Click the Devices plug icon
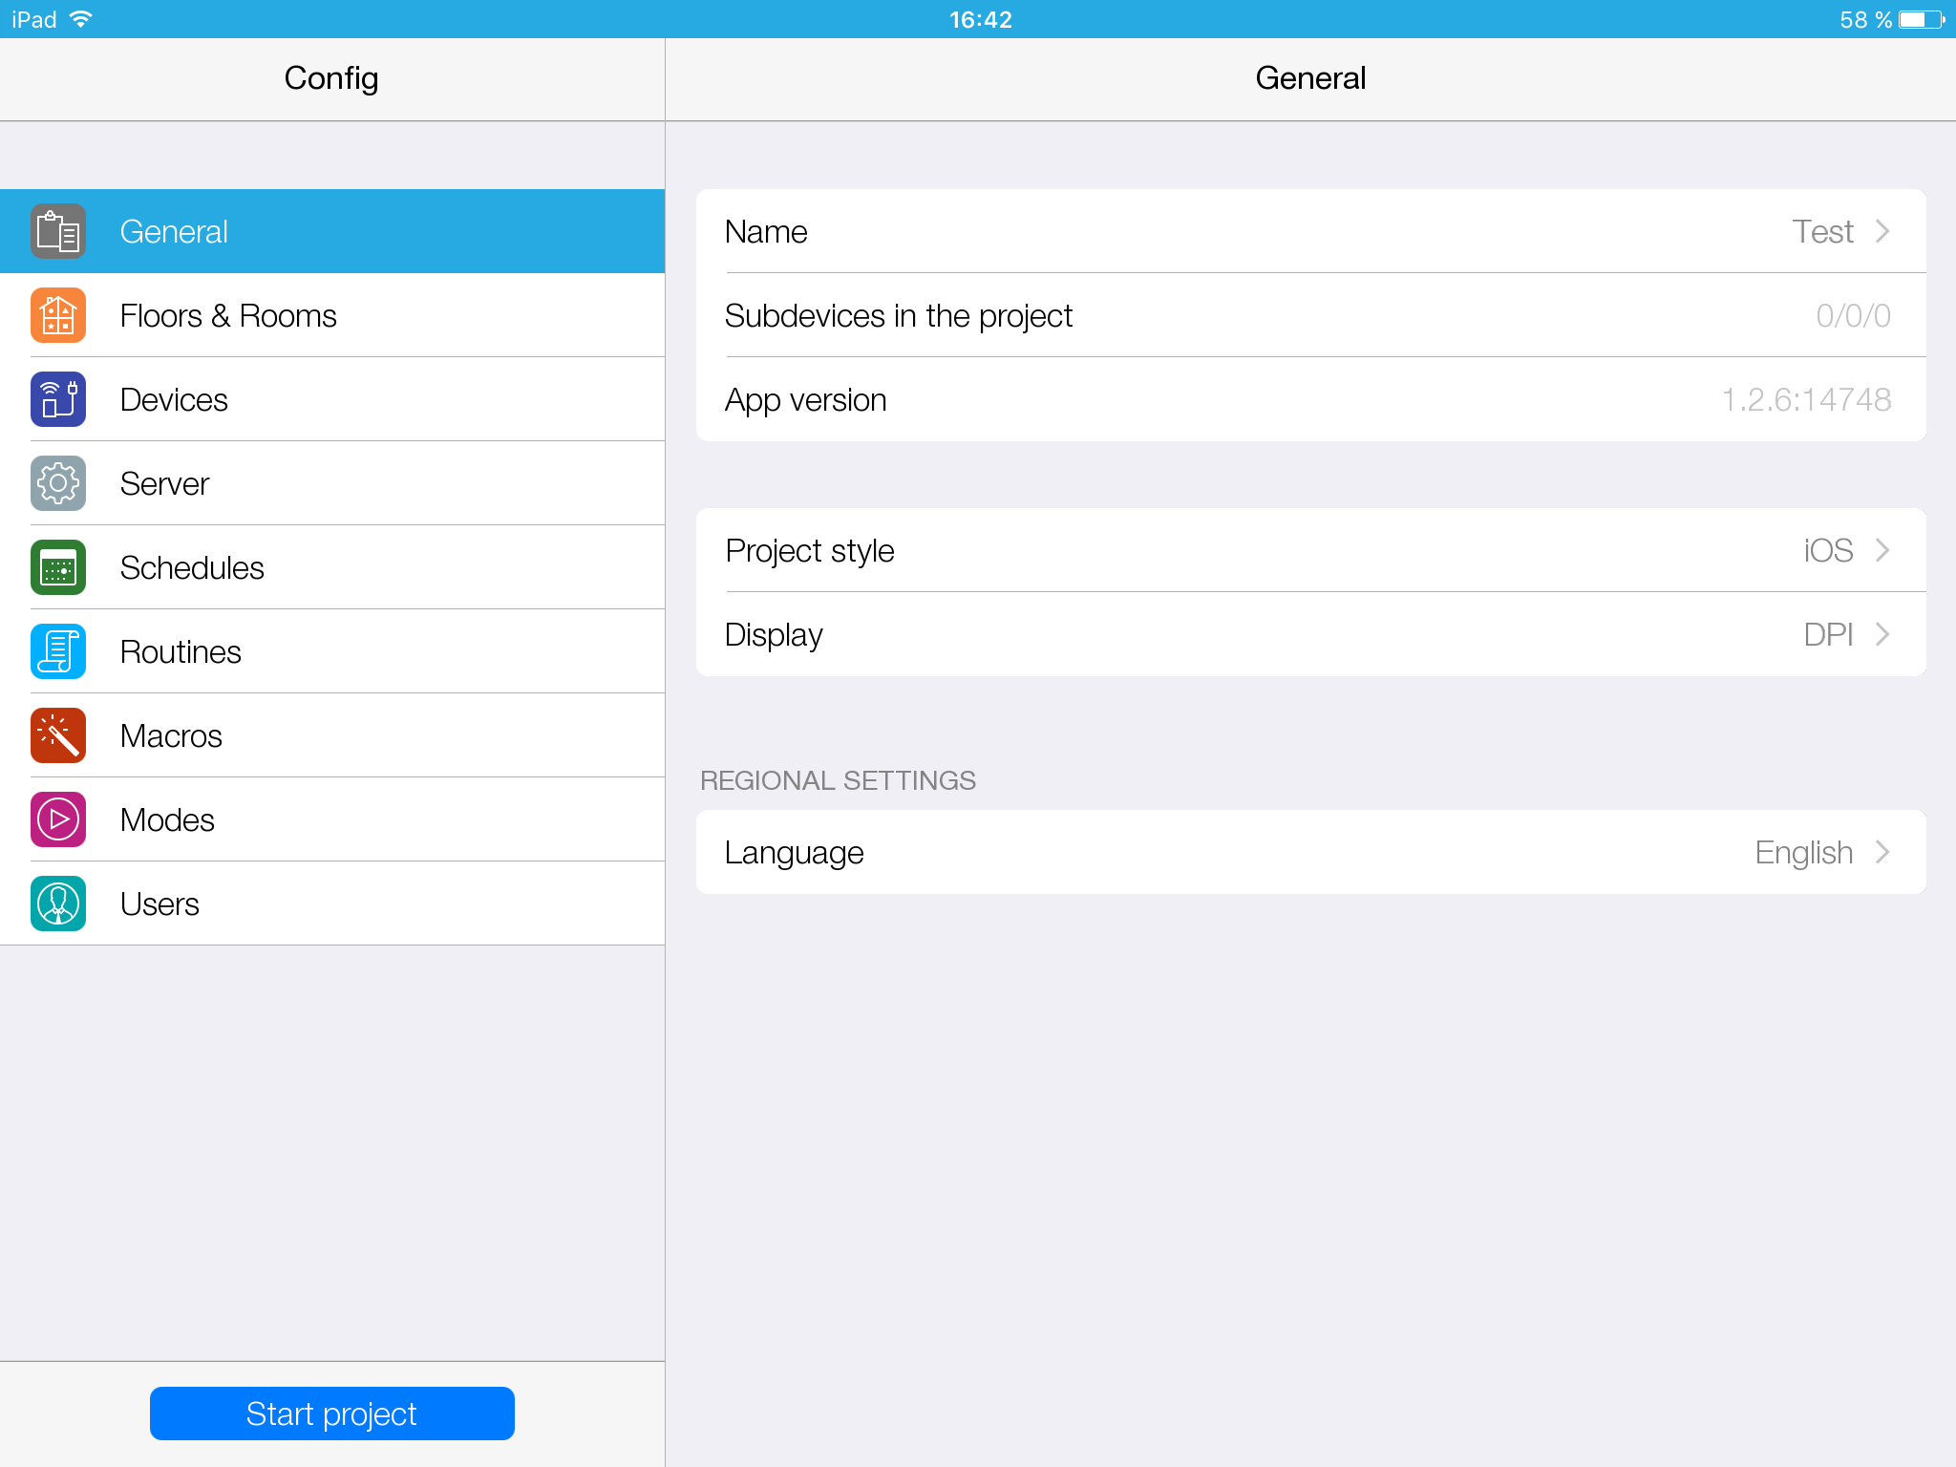Image resolution: width=1956 pixels, height=1467 pixels. point(58,399)
